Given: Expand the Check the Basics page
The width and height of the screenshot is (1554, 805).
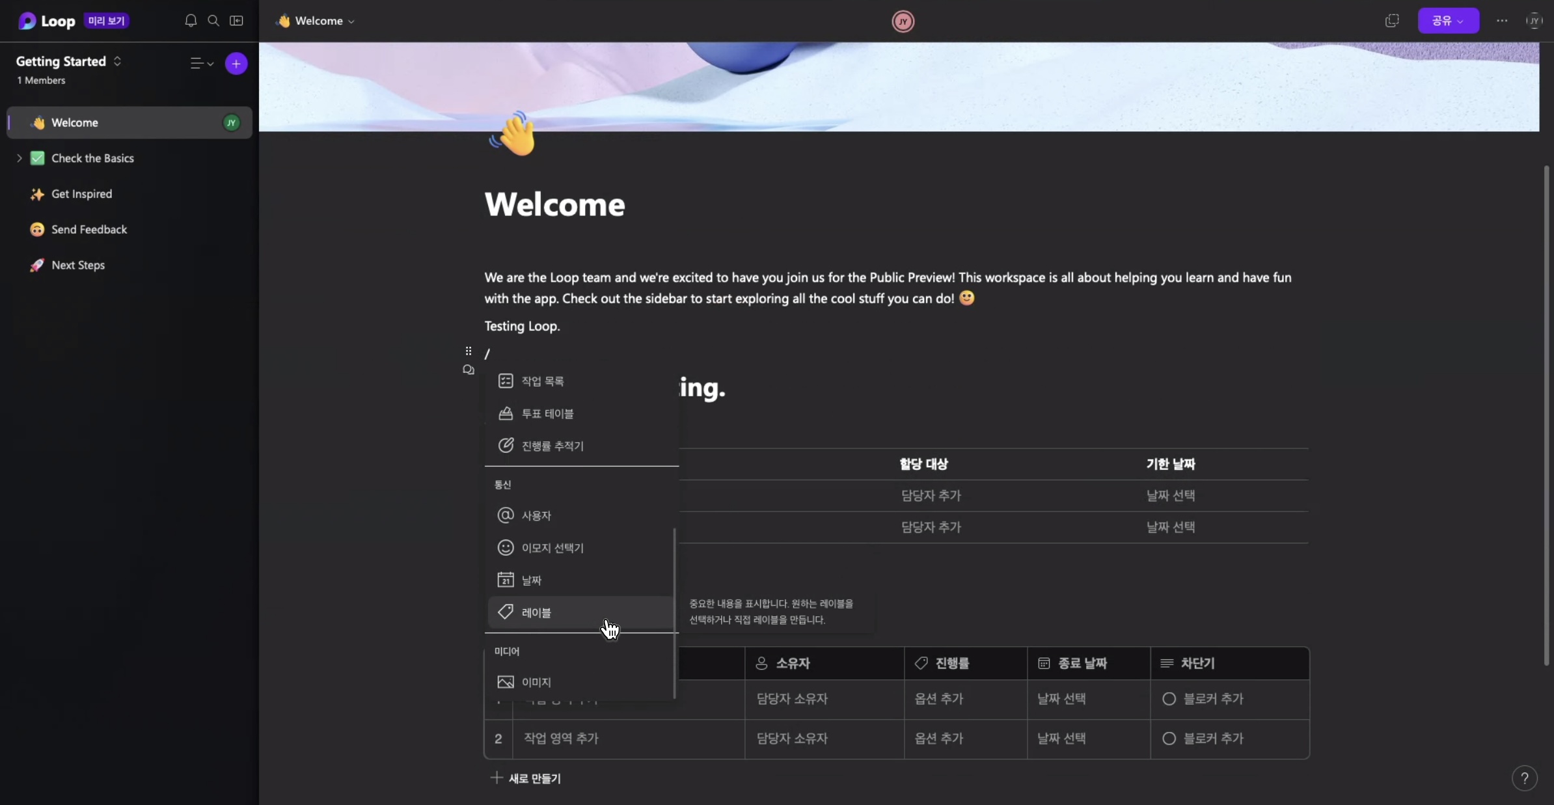Looking at the screenshot, I should pos(19,158).
